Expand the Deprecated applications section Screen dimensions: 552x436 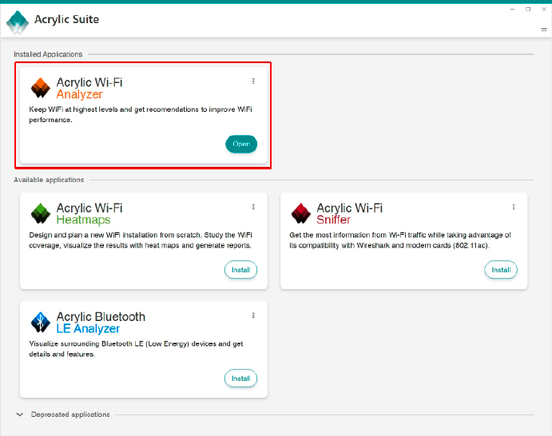[20, 414]
